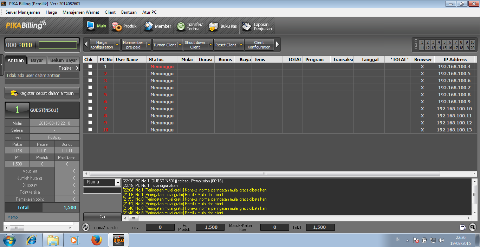The width and height of the screenshot is (480, 247).
Task: Expand the Reset Client dropdown arrow
Action: click(241, 45)
